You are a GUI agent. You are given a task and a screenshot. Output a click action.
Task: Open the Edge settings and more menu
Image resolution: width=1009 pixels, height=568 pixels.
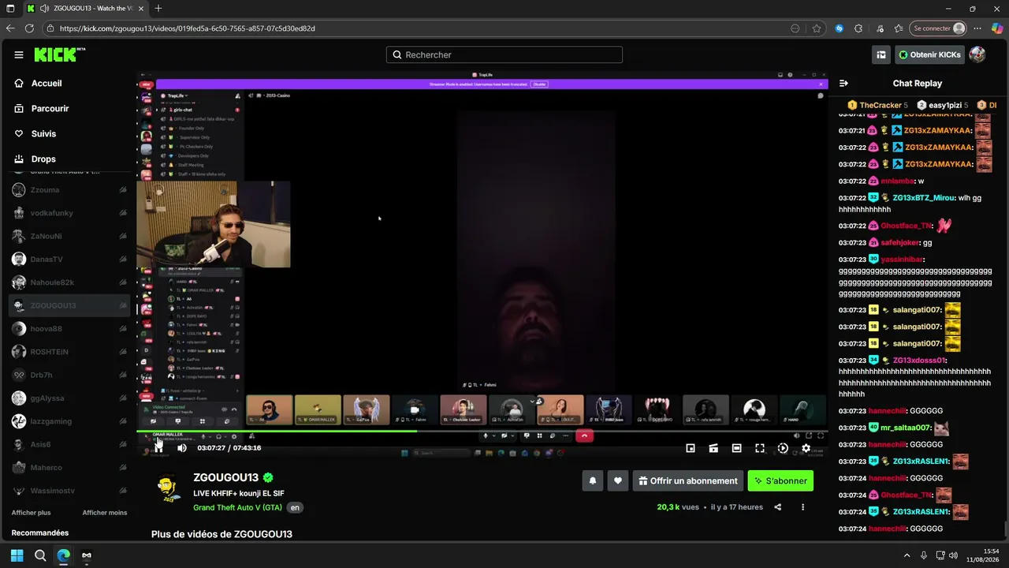point(977,28)
